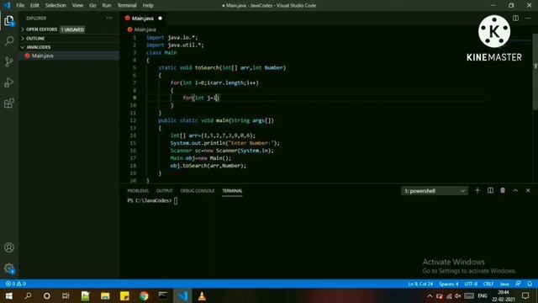Open File Explorer from taskbar
Screen dimensions: 538x303
click(105, 295)
